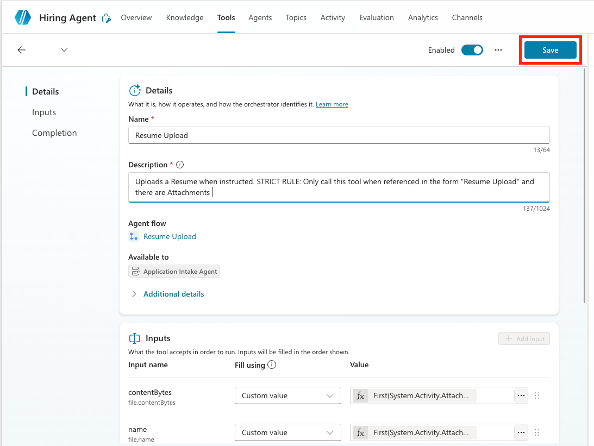
Task: Click the Fill using info icon
Action: (272, 365)
